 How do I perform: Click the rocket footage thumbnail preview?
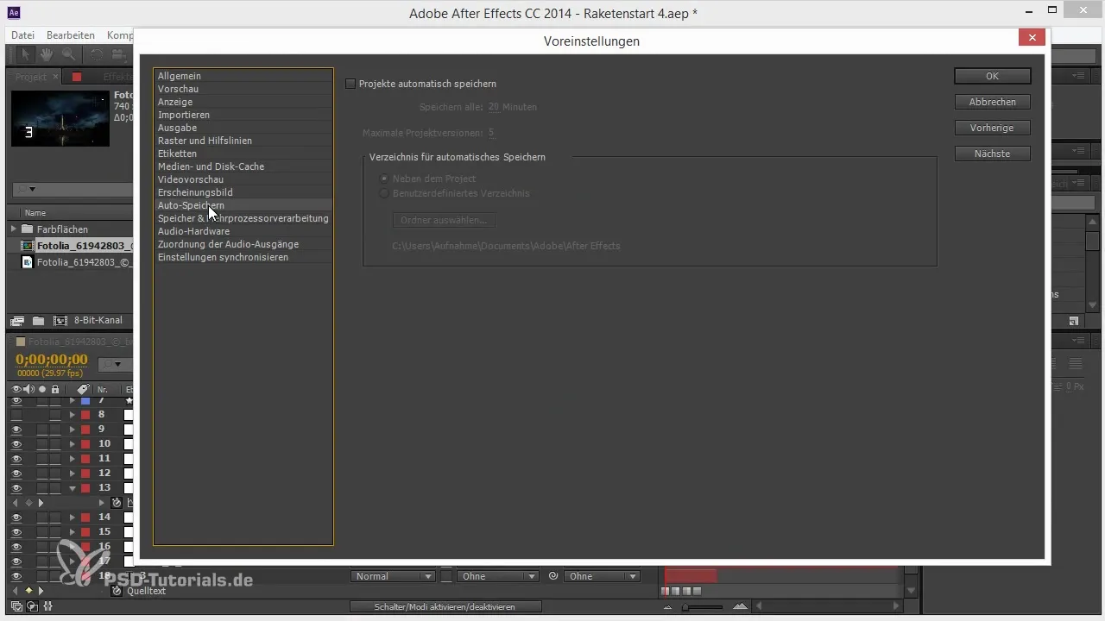tap(60, 118)
